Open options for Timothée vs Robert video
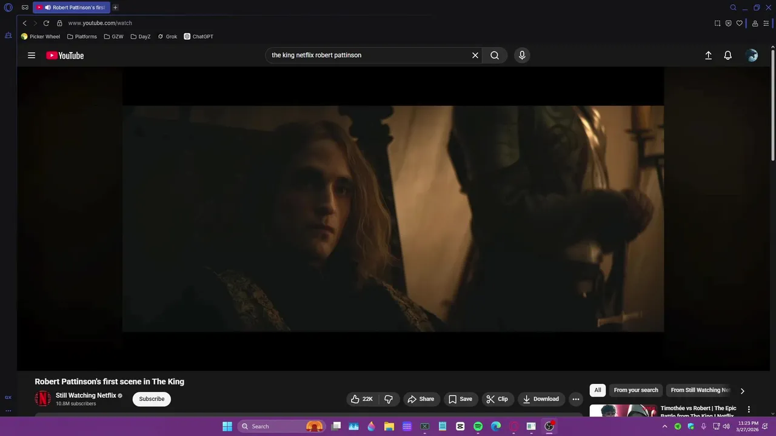The width and height of the screenshot is (776, 436). (x=749, y=409)
